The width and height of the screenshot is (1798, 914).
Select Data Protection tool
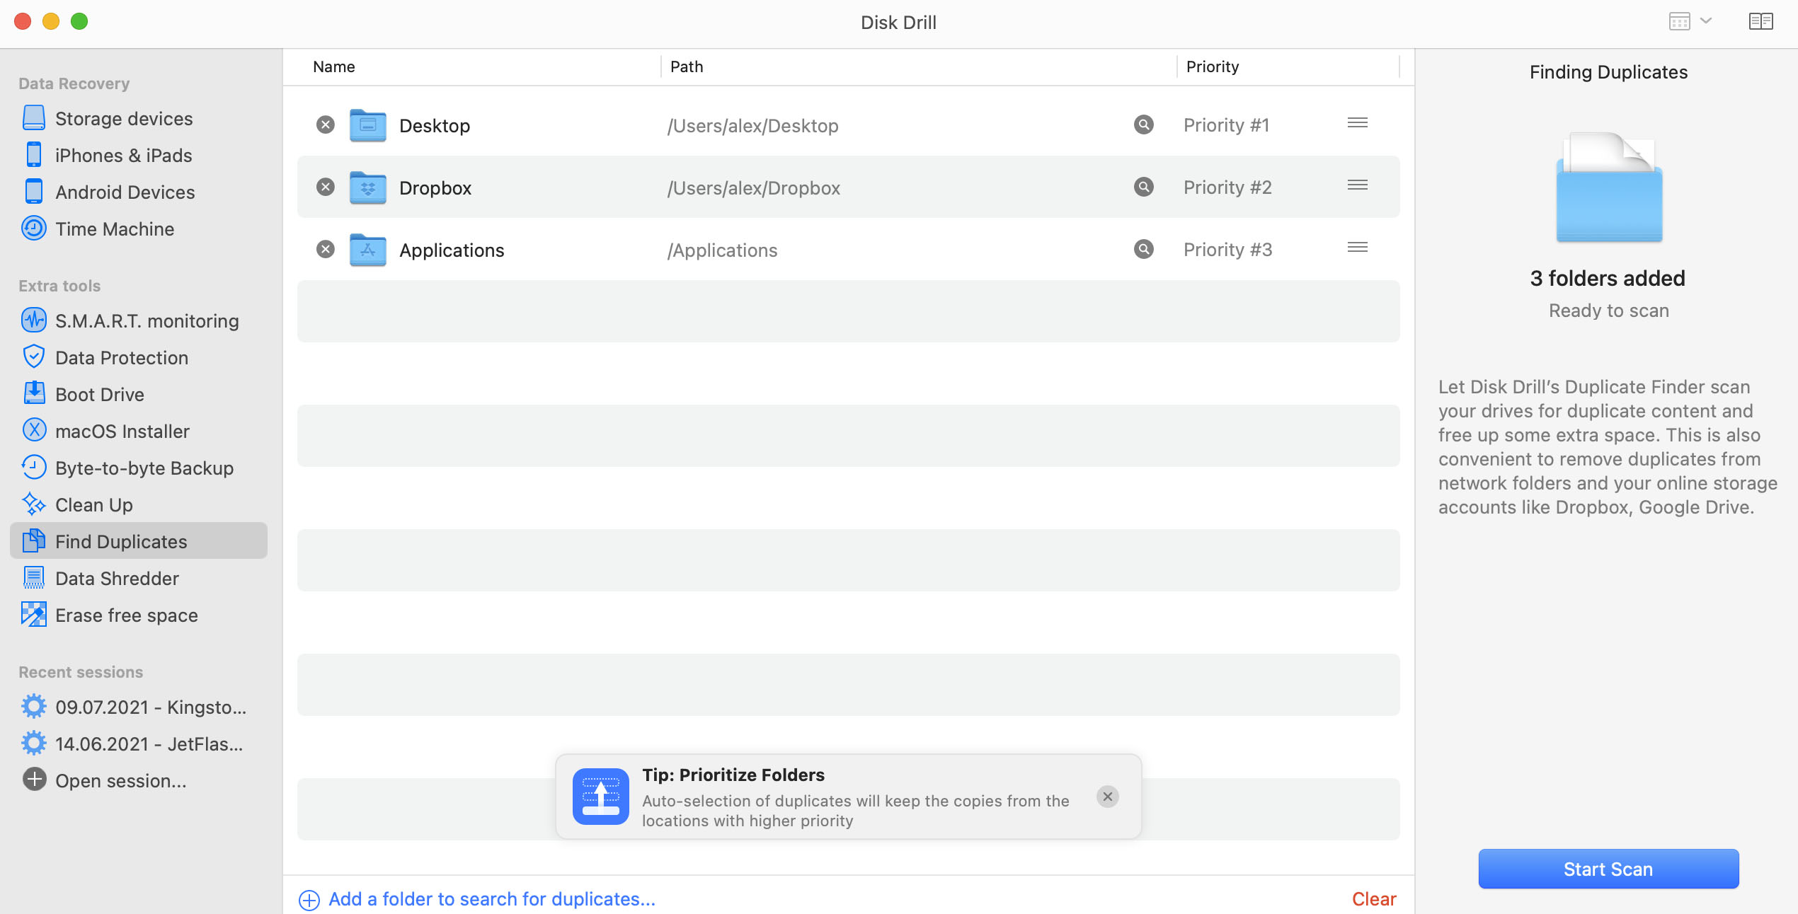point(139,358)
